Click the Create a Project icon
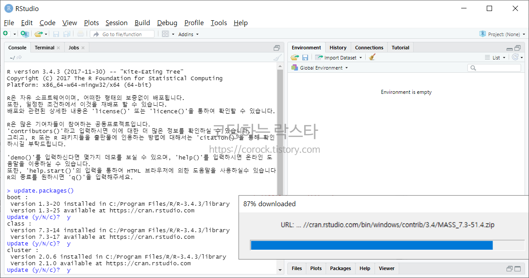 point(25,34)
